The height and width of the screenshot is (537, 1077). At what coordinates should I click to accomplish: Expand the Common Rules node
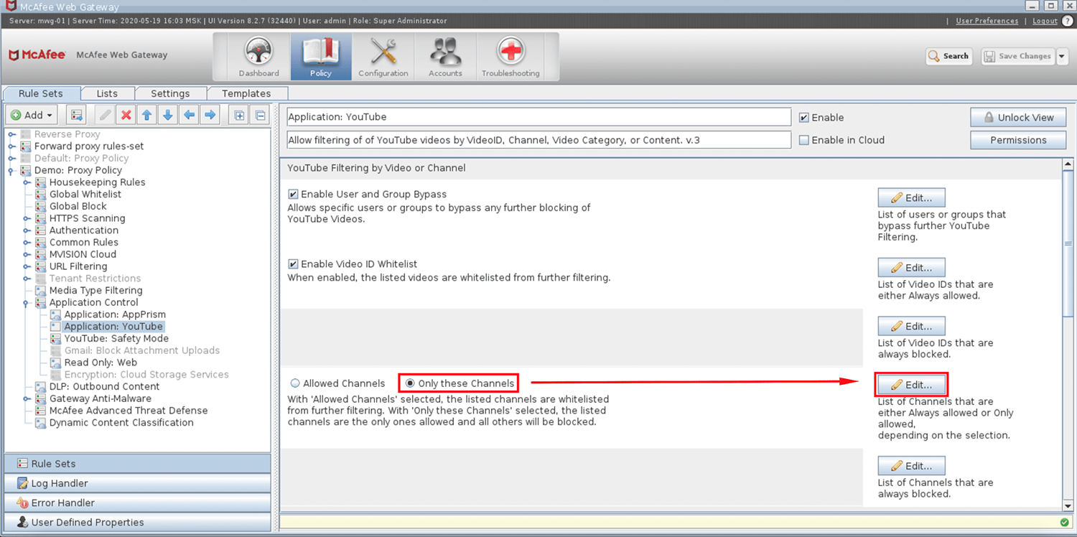(x=27, y=243)
